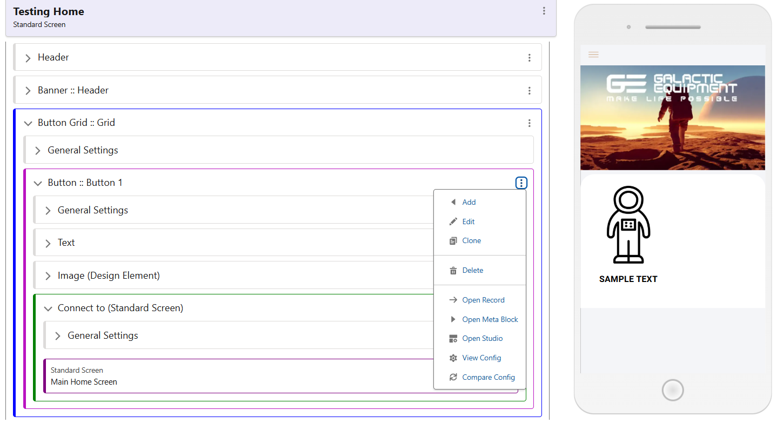Collapse Connect to (Standard Screen) section
Image resolution: width=783 pixels, height=423 pixels.
48,308
